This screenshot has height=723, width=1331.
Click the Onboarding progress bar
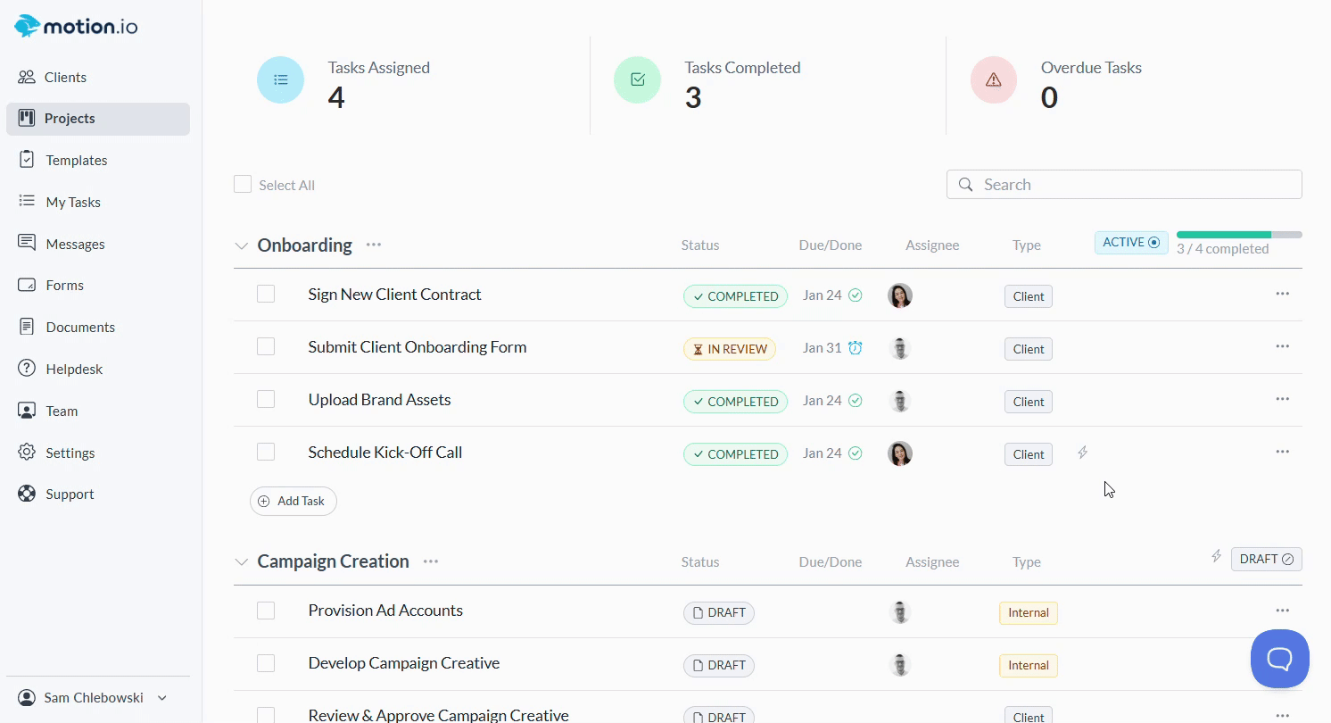click(x=1238, y=235)
